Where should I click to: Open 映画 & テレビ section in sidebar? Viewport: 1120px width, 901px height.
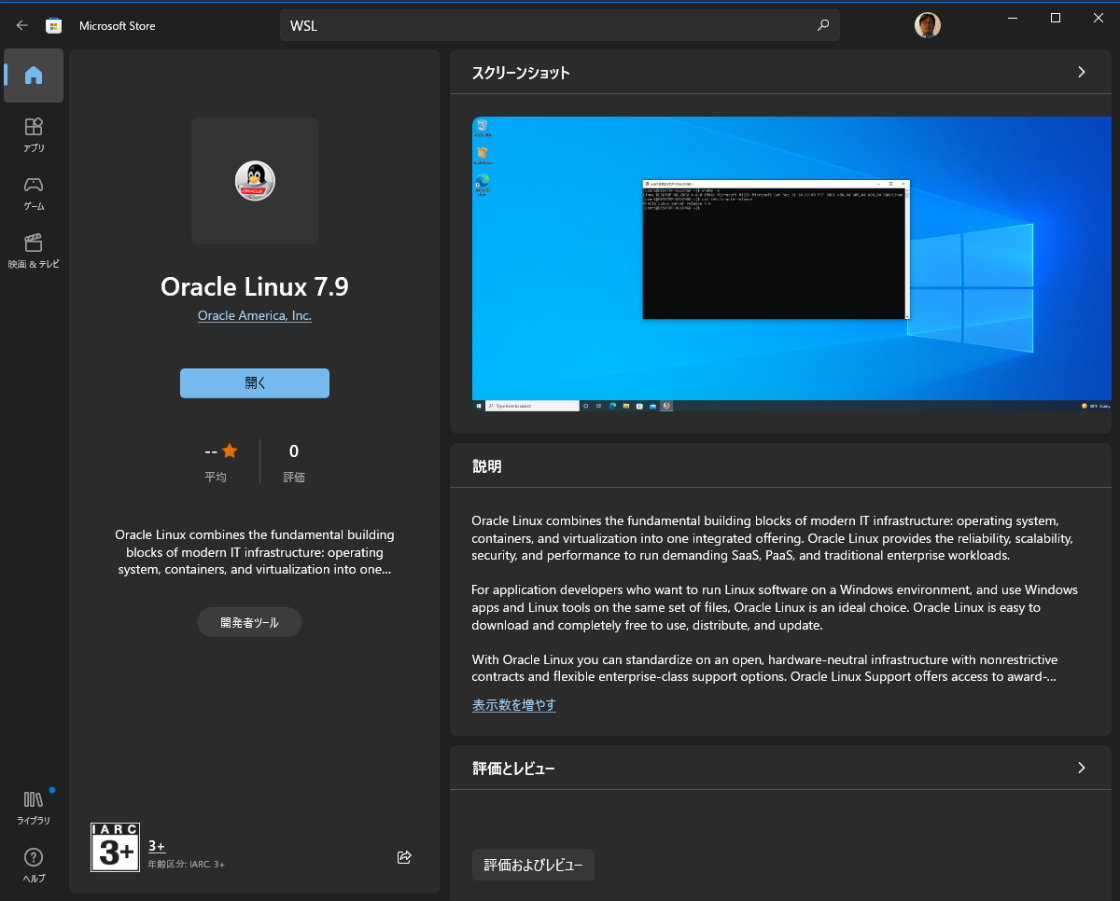[x=34, y=251]
